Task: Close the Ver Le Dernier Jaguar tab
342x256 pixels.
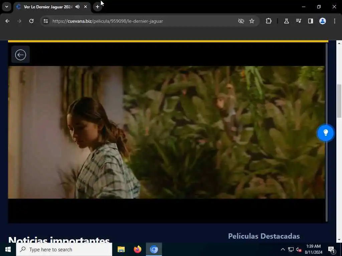Action: click(x=85, y=7)
